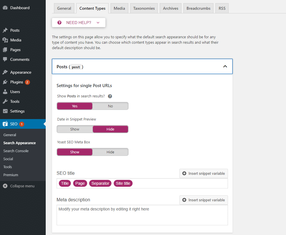The height and width of the screenshot is (235, 286).
Task: Click the Users person icon
Action: click(x=5, y=92)
